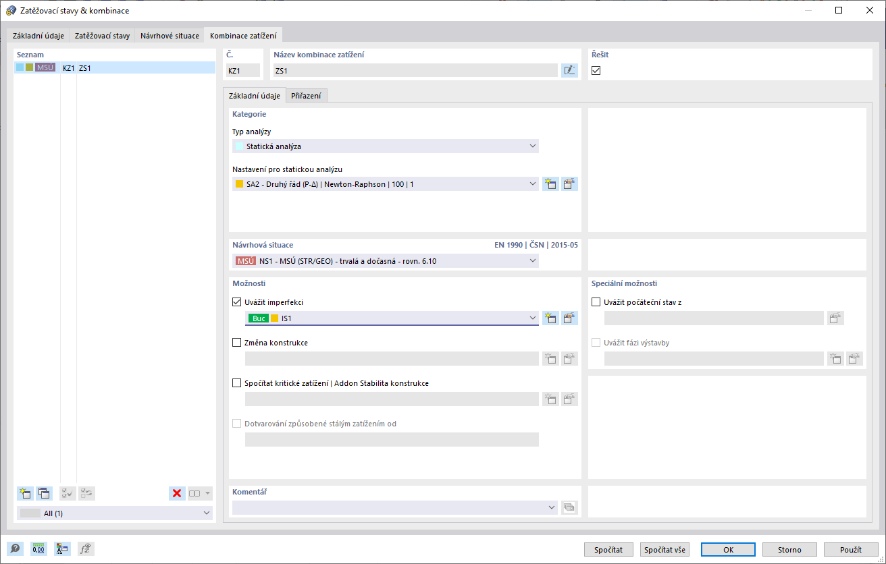Click edit icon for Spočítat kritické zatížení

[x=570, y=399]
